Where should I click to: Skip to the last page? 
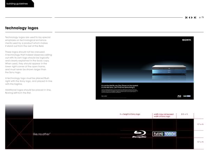195,17
